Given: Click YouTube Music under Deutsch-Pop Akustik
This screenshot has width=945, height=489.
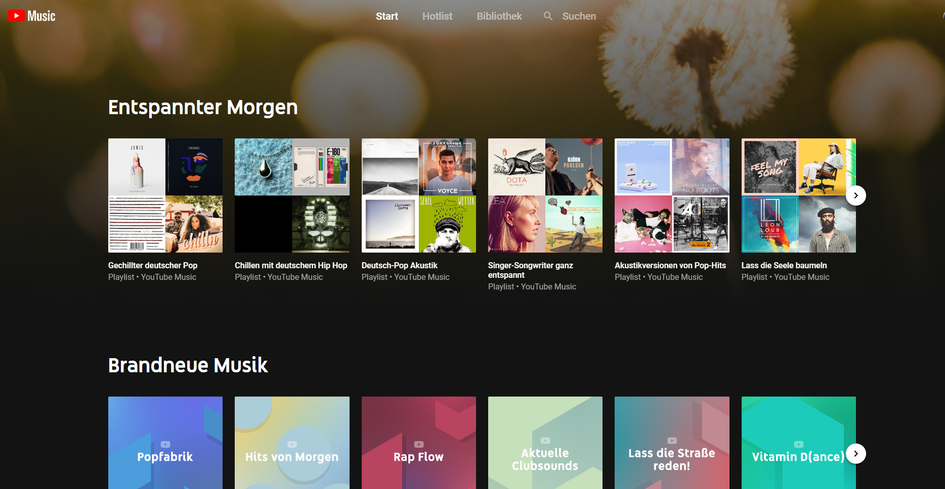Looking at the screenshot, I should click(422, 277).
